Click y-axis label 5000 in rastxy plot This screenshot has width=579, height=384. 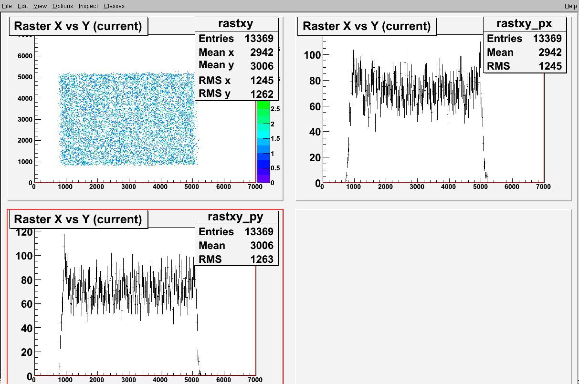click(25, 77)
